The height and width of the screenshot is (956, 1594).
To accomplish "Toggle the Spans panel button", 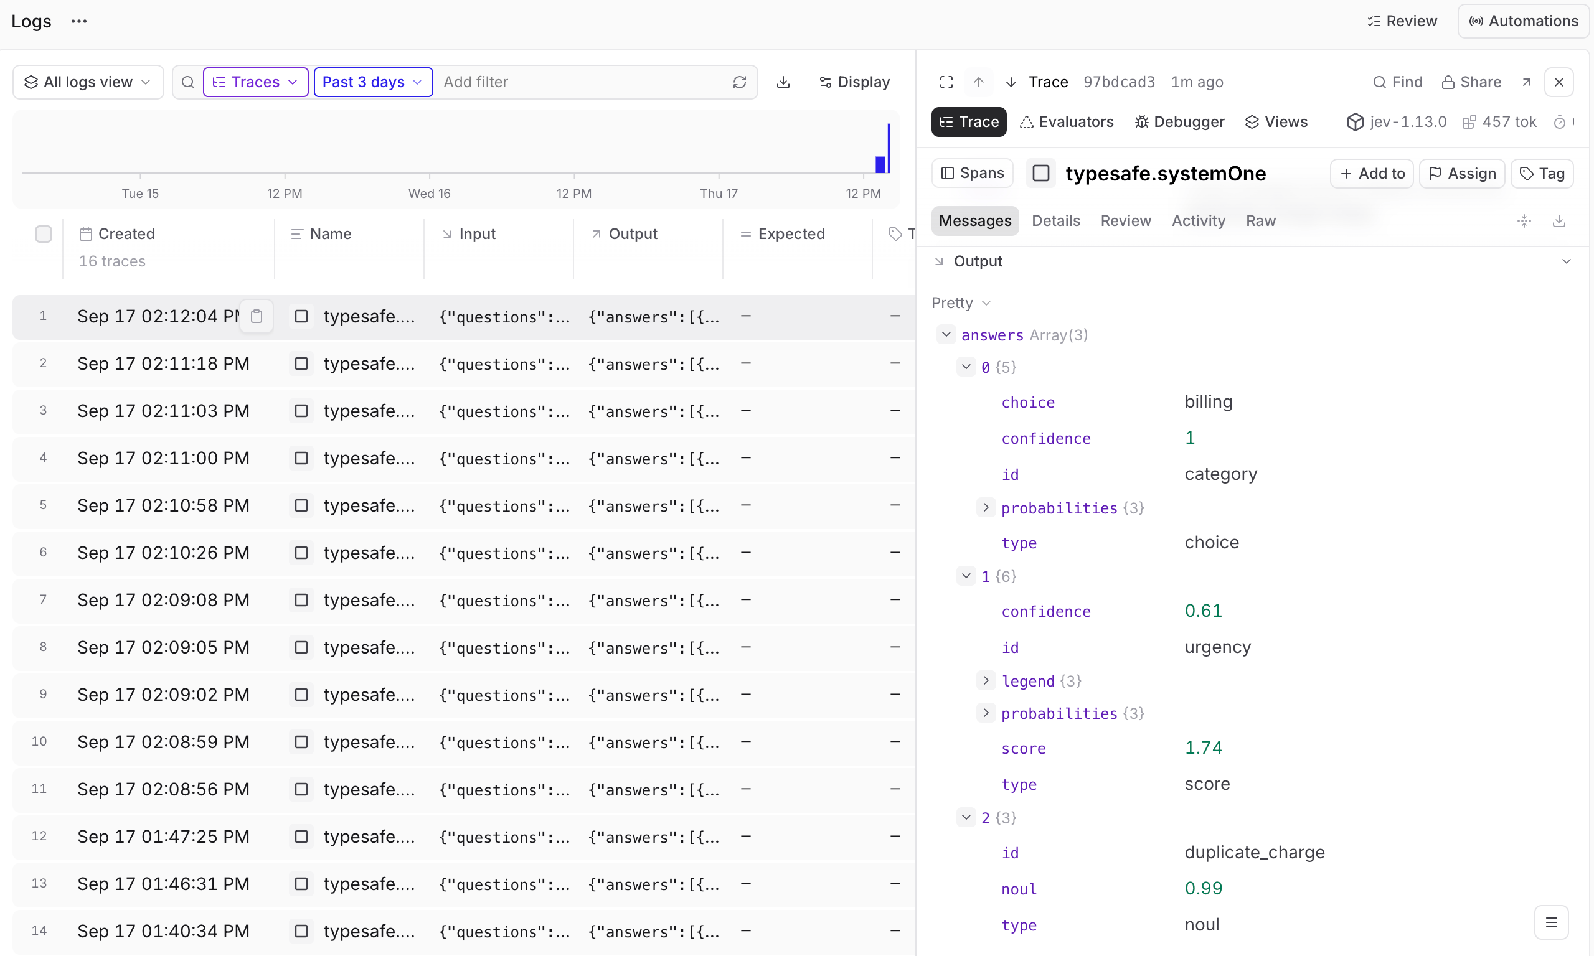I will click(972, 173).
